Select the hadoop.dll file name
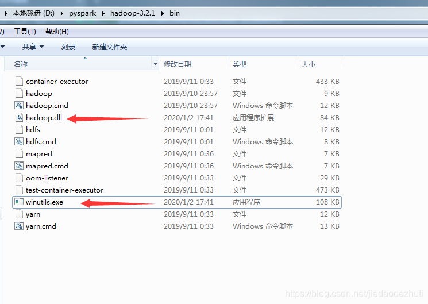 (44, 117)
